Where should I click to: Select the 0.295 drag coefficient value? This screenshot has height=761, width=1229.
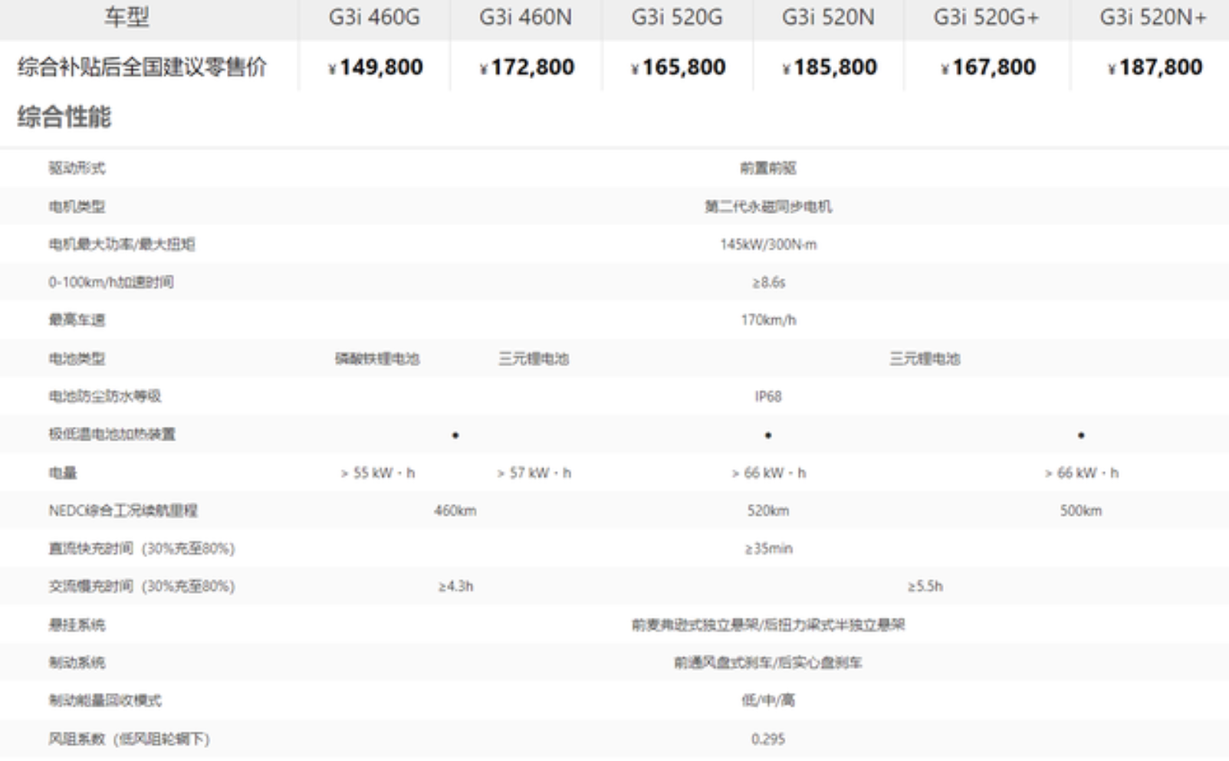pyautogui.click(x=768, y=739)
